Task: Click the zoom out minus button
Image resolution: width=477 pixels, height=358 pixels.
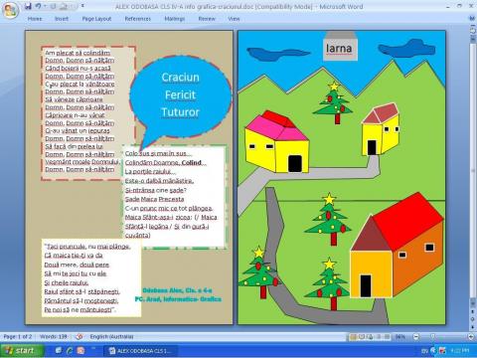Action: (x=416, y=337)
